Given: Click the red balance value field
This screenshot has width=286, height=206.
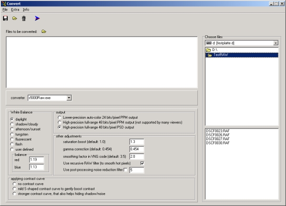Looking at the screenshot, I should coord(36,160).
